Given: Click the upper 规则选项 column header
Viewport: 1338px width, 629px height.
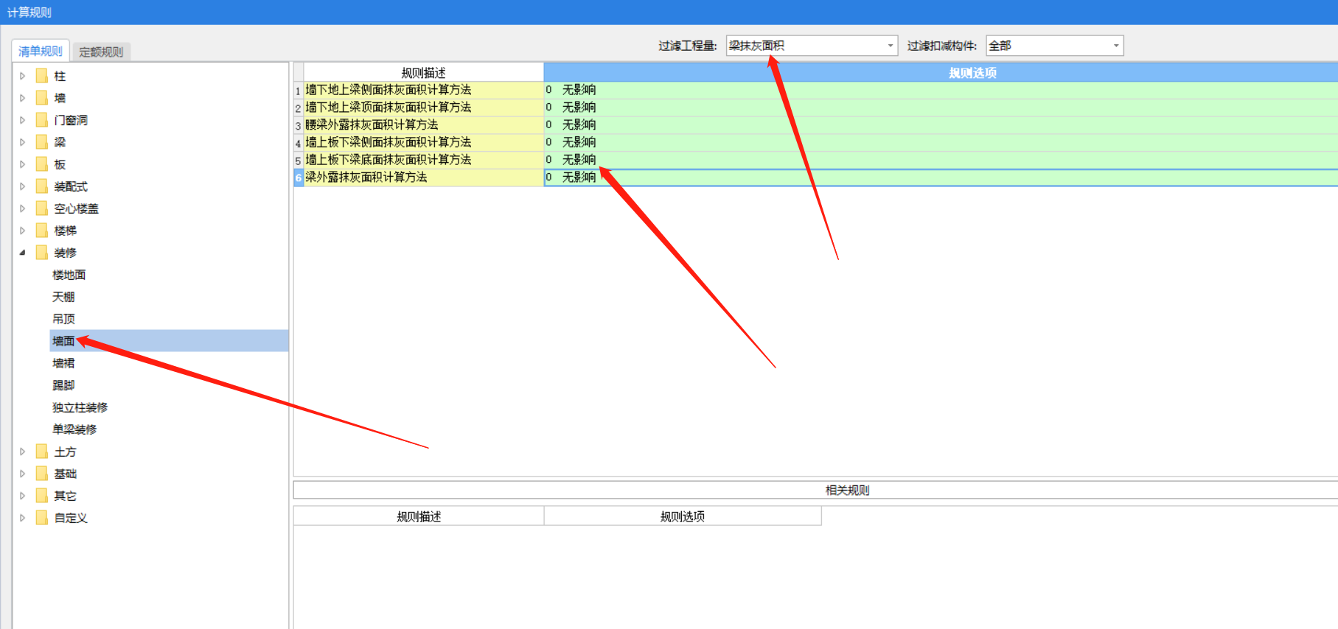Looking at the screenshot, I should (941, 72).
